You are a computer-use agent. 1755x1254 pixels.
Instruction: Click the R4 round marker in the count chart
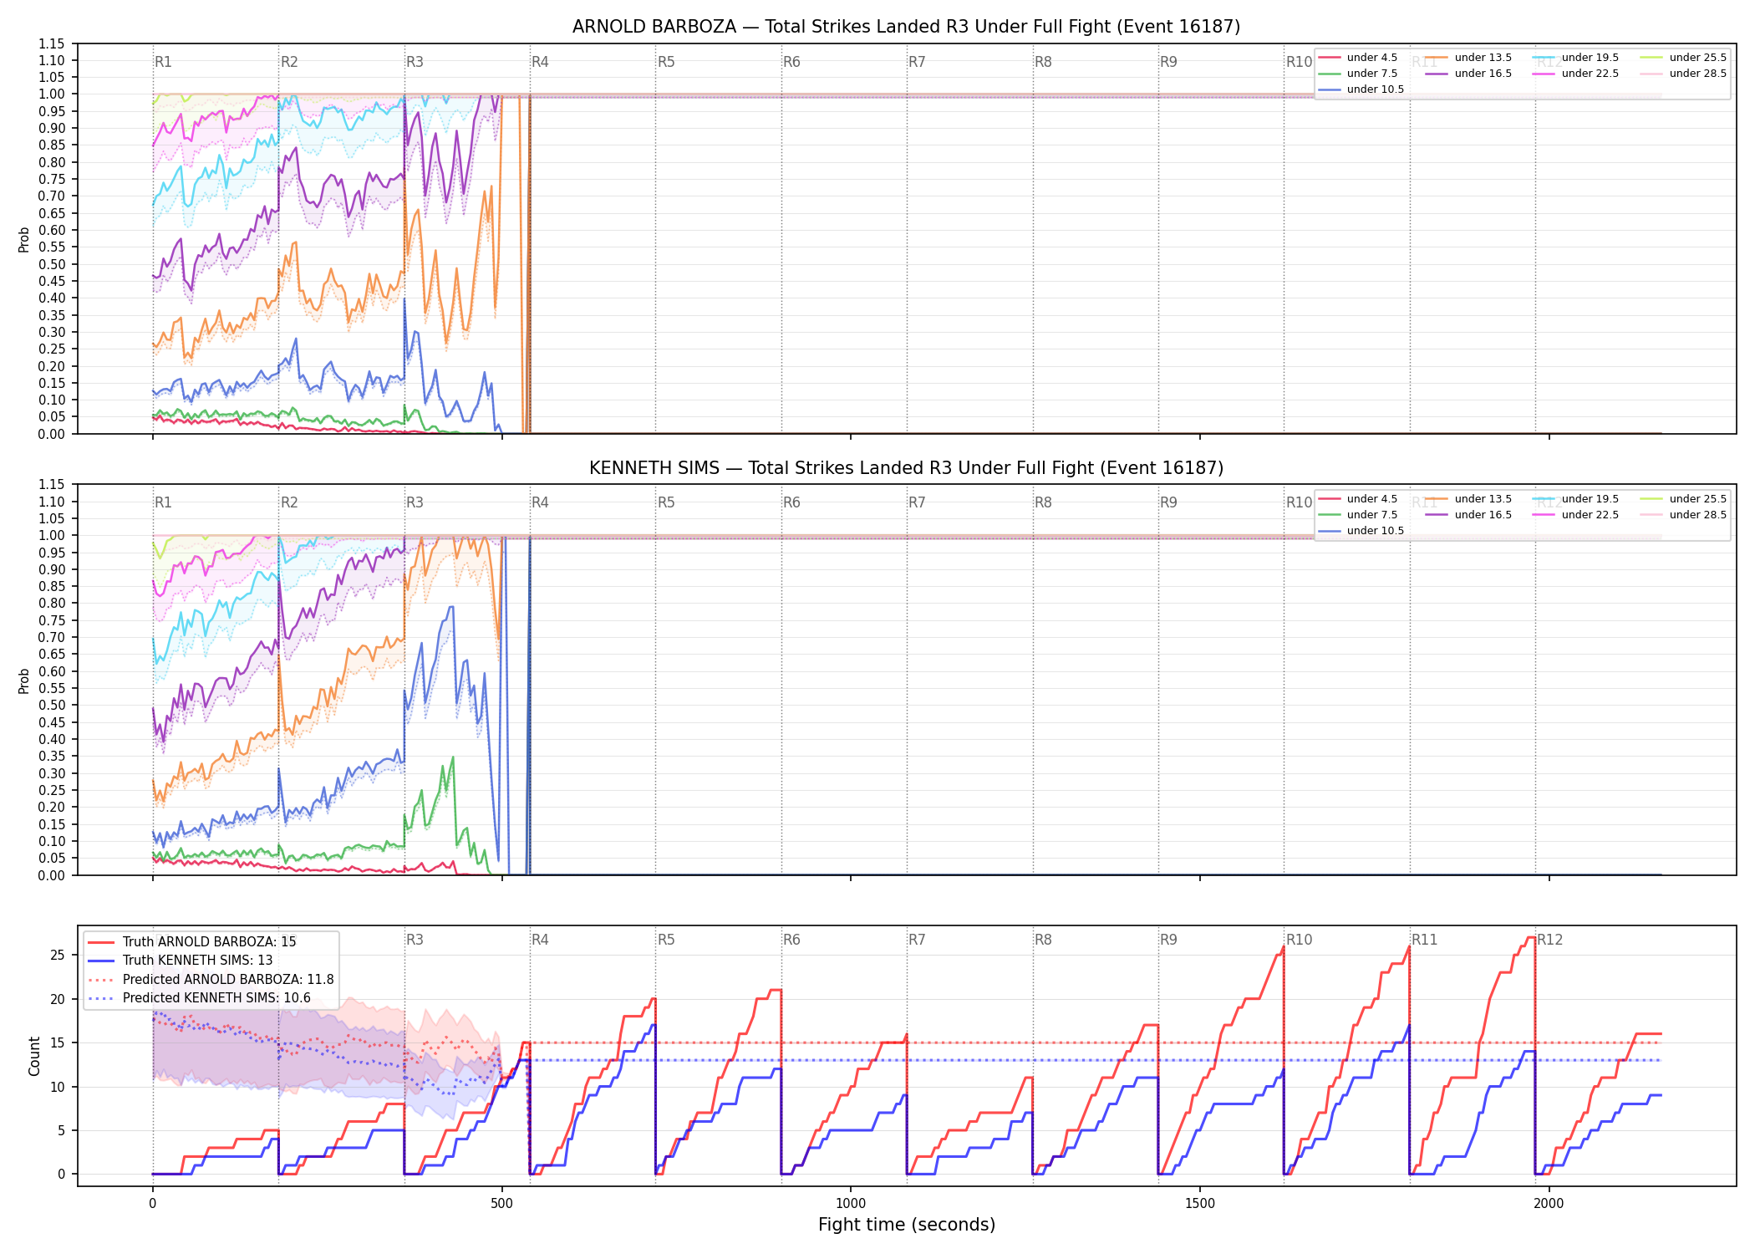pos(540,940)
